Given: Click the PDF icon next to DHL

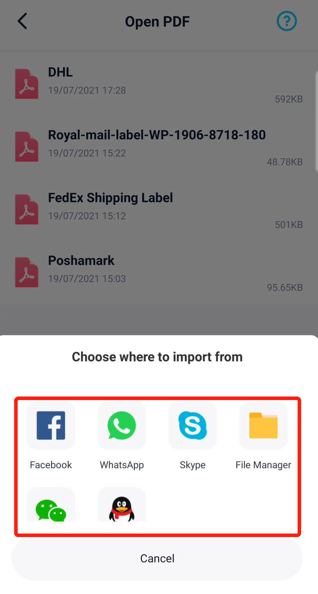Looking at the screenshot, I should [x=27, y=84].
